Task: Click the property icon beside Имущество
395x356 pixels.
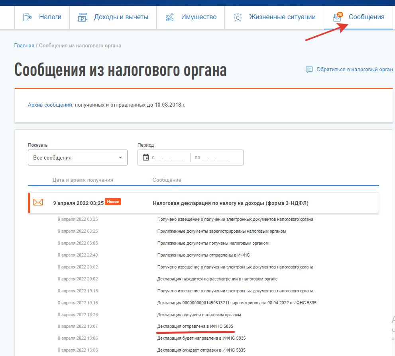Action: click(x=170, y=17)
